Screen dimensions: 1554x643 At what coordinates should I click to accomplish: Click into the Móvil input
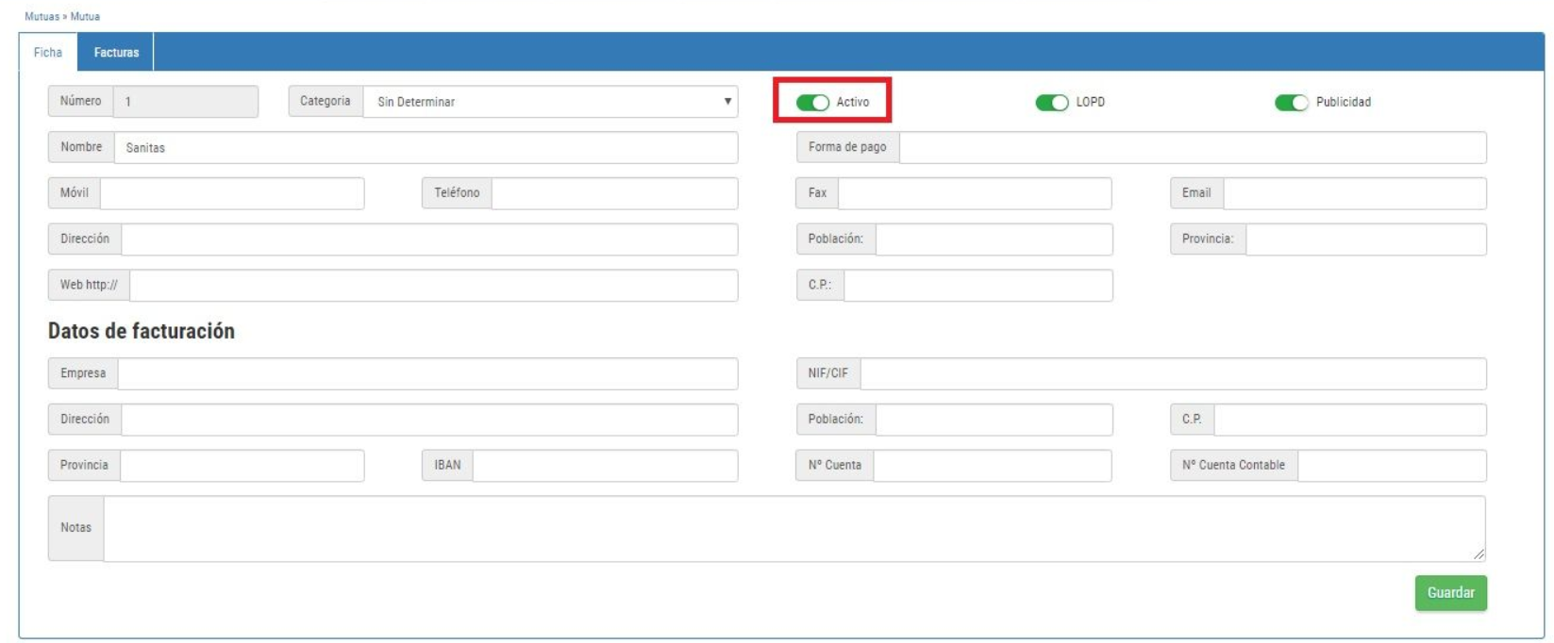click(x=231, y=193)
